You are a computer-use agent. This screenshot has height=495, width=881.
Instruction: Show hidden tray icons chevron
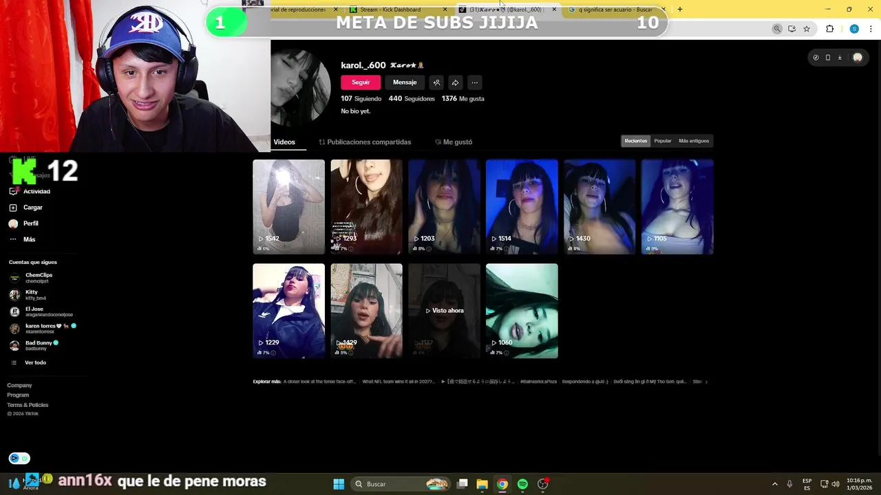point(774,484)
